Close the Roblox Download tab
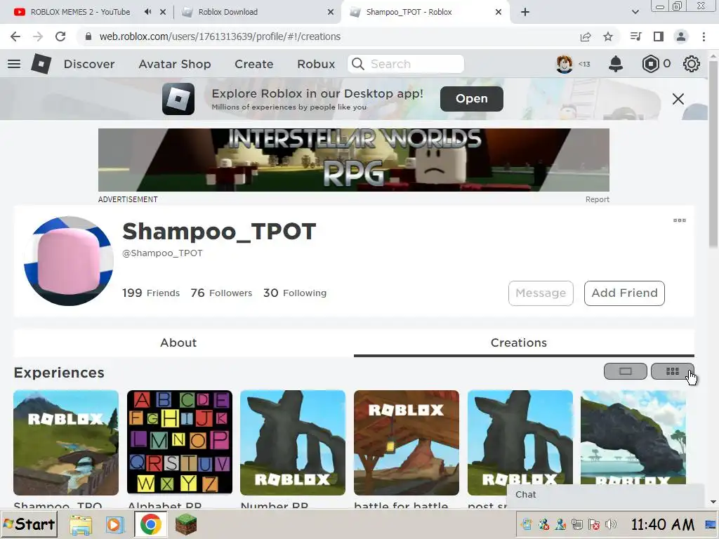The height and width of the screenshot is (539, 719). coord(331,12)
